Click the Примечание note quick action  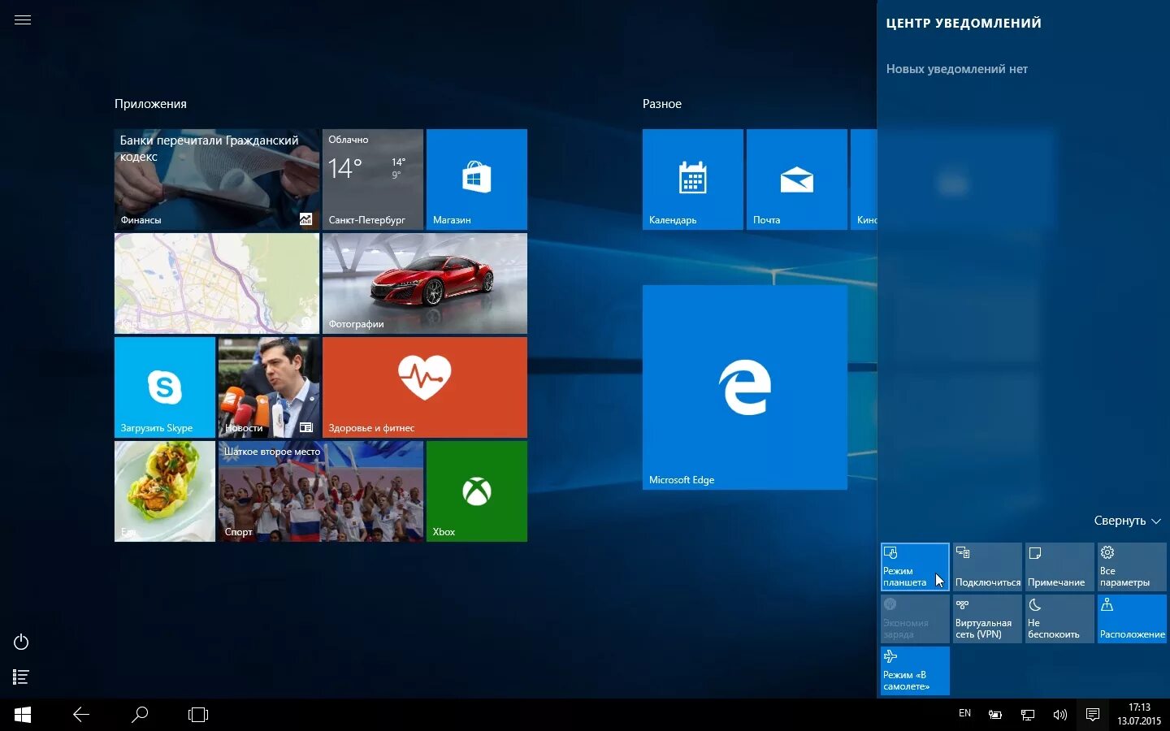point(1059,567)
